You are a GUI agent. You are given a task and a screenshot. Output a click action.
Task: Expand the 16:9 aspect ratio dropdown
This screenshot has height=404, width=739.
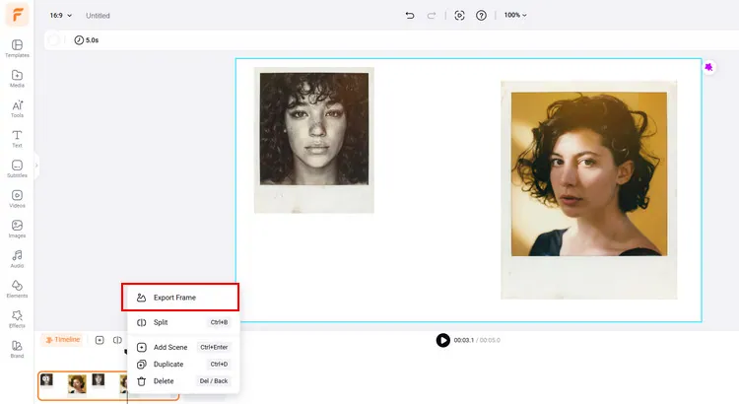pyautogui.click(x=61, y=16)
